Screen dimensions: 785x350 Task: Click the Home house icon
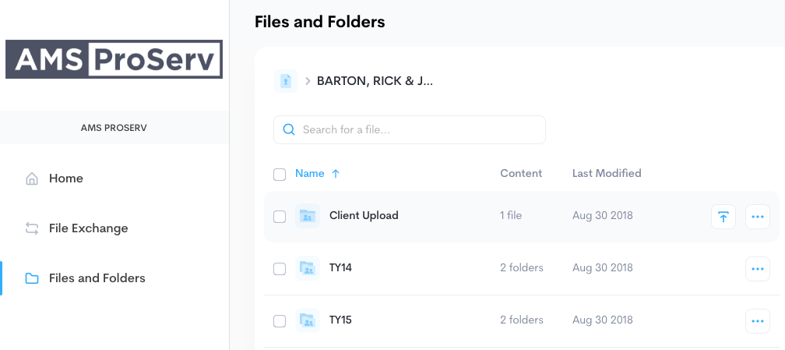(31, 179)
